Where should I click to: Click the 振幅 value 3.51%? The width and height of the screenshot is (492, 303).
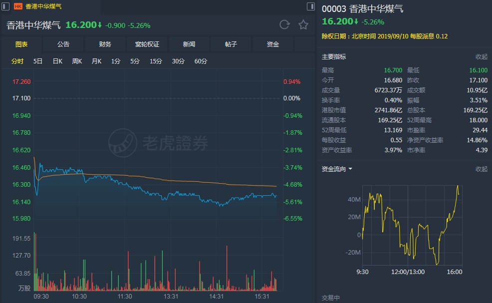[479, 100]
